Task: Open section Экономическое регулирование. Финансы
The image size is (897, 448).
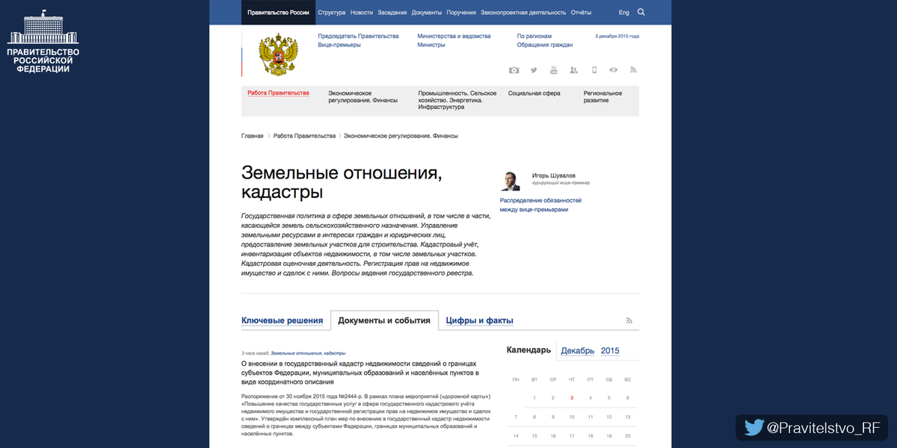Action: point(363,96)
